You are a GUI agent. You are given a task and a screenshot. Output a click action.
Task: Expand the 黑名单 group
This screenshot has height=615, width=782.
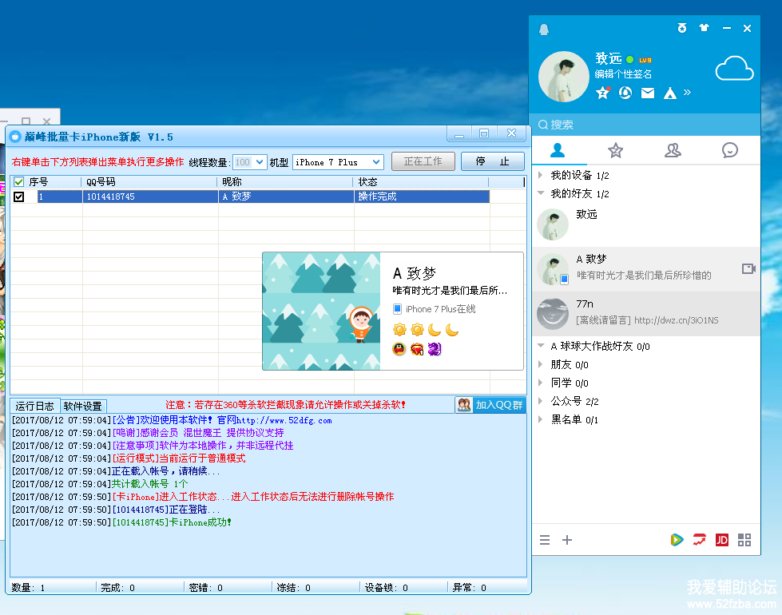click(x=541, y=419)
